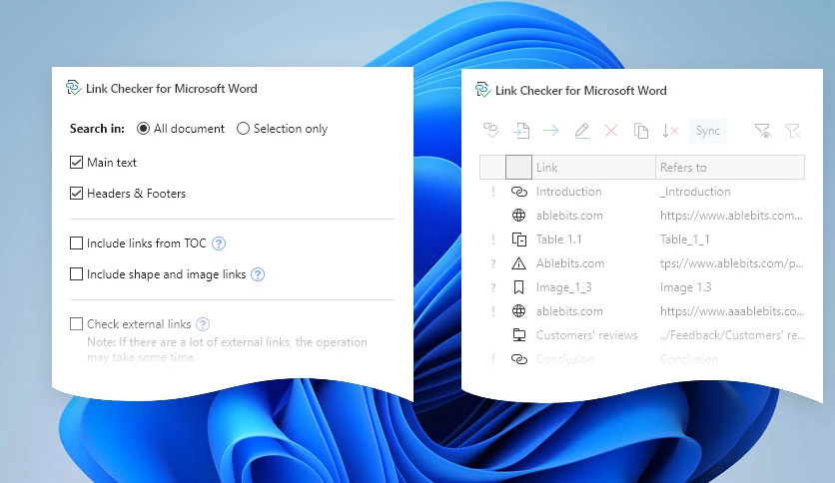Image resolution: width=835 pixels, height=483 pixels.
Task: Select the Selection only radio button
Action: 243,128
